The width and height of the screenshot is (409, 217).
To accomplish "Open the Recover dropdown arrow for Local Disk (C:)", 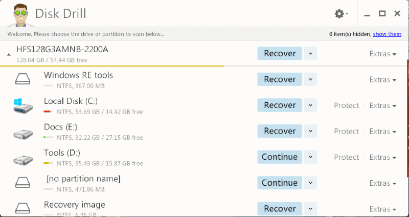I will pyautogui.click(x=310, y=105).
